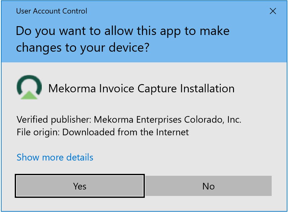Click the word Invoice in the app name

pos(113,89)
